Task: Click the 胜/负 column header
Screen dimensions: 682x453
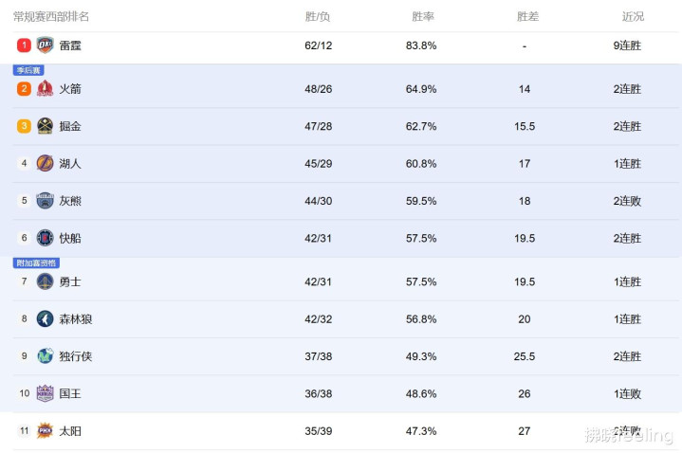Action: [318, 17]
